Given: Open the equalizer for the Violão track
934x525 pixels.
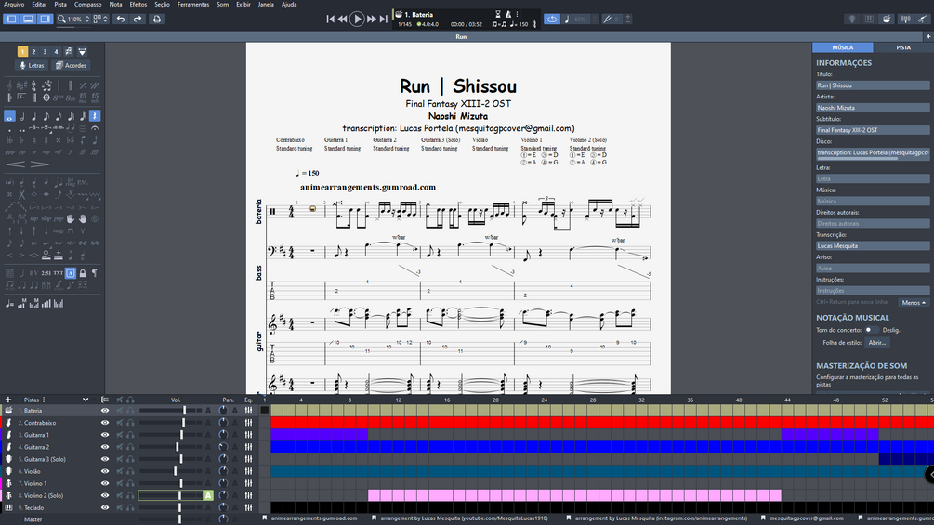Looking at the screenshot, I should pos(248,471).
